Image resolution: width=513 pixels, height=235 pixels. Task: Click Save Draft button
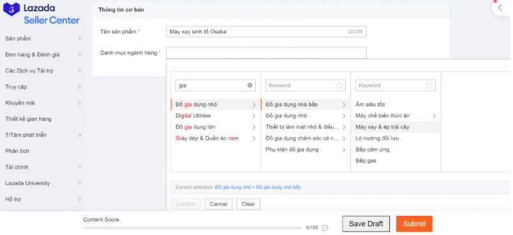tap(366, 224)
